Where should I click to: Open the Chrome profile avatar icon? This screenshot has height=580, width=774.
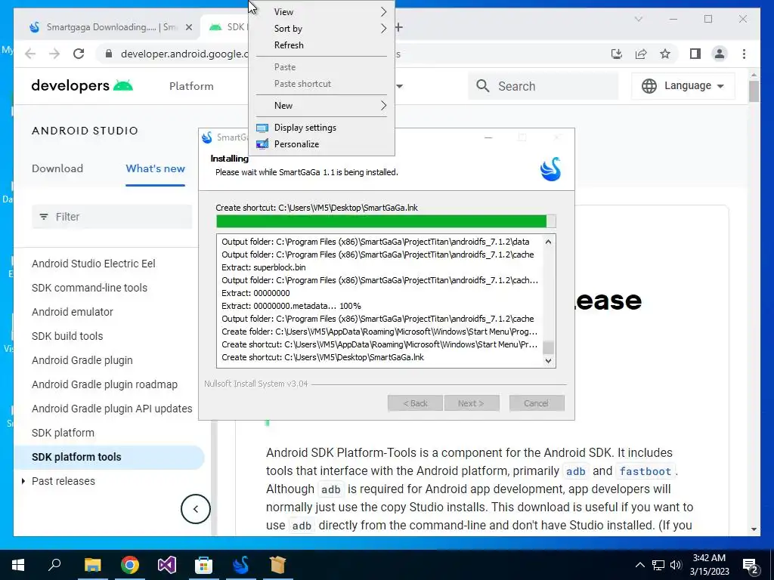[x=720, y=54]
